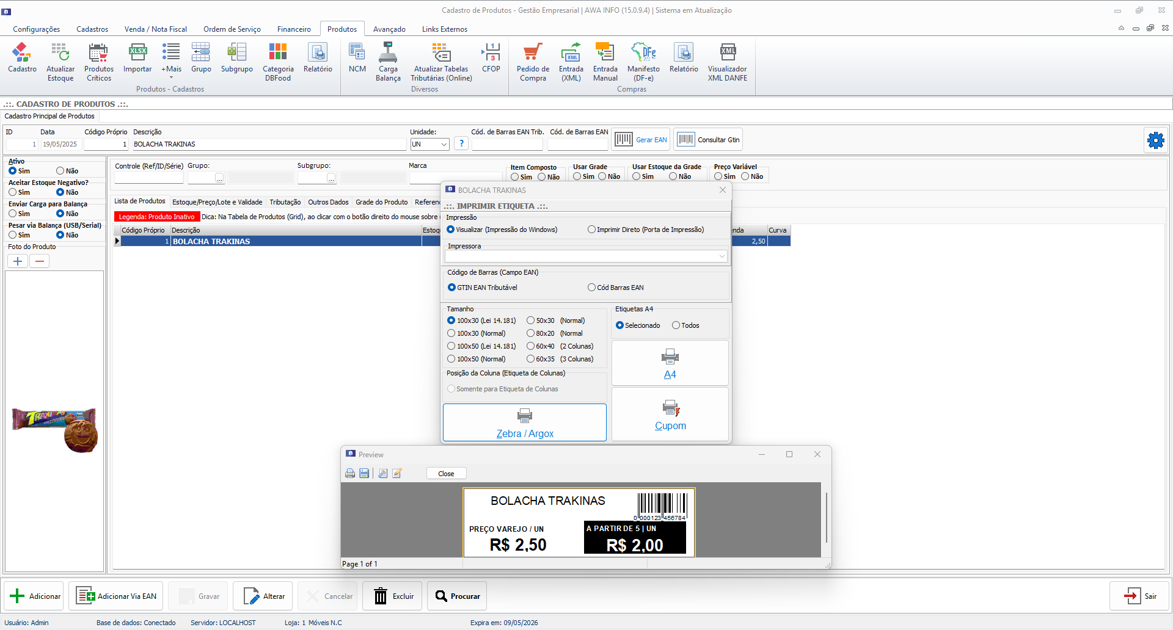Click the blue settings gear icon
Viewport: 1173px width, 630px height.
pos(1155,140)
